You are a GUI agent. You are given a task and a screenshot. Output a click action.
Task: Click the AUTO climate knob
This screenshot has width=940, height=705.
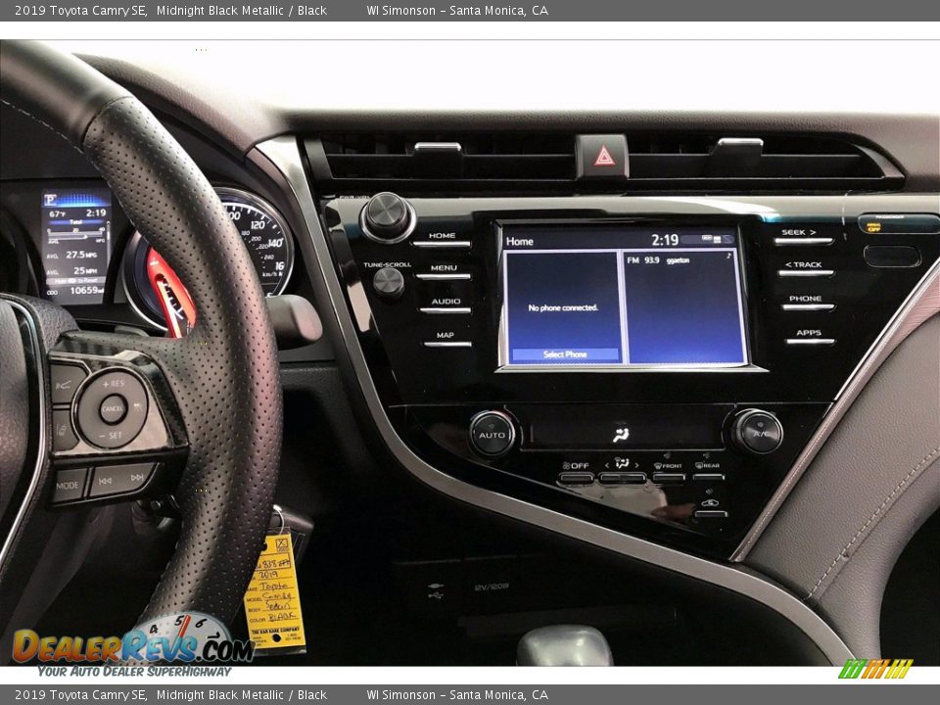pyautogui.click(x=493, y=434)
